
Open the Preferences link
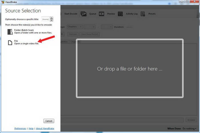[20, 128]
